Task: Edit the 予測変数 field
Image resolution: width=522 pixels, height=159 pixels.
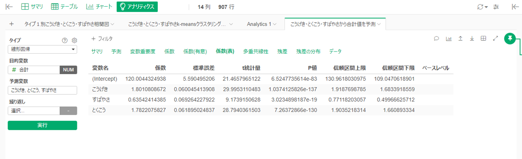Action: click(42, 90)
